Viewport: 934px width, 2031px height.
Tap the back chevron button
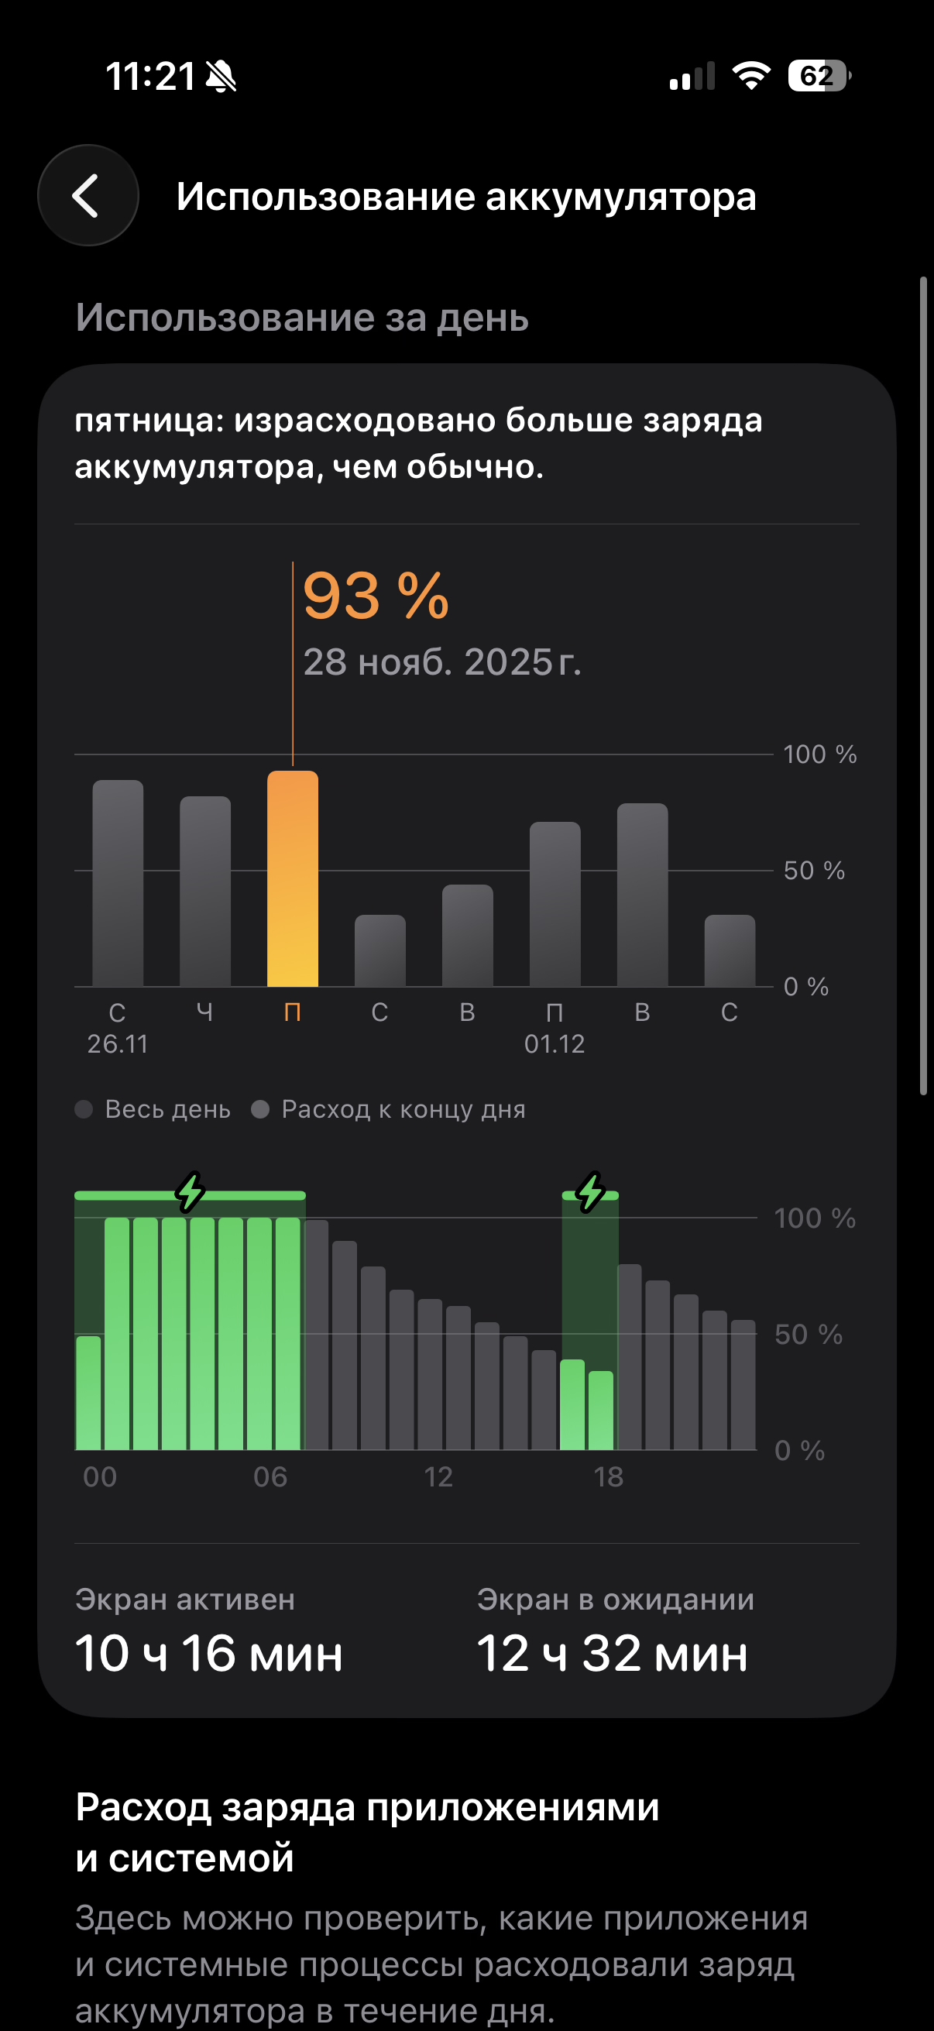point(88,195)
